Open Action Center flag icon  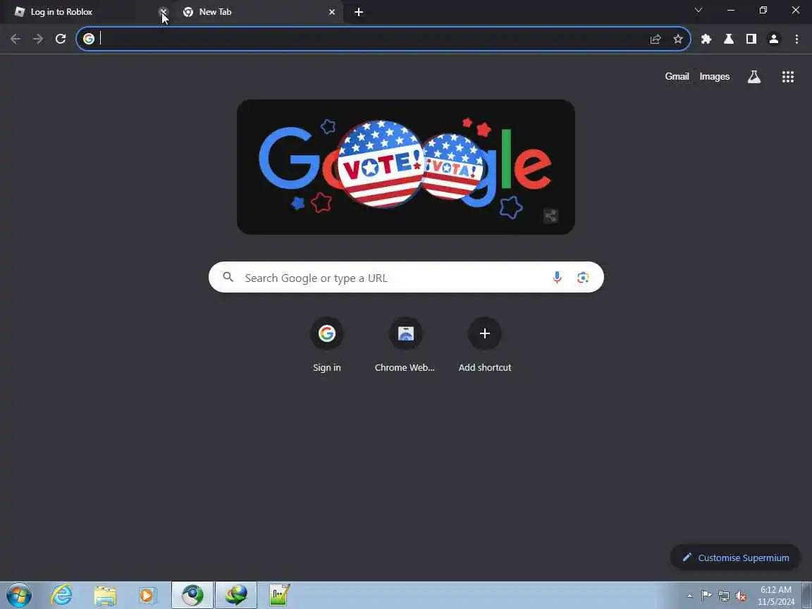(x=706, y=596)
